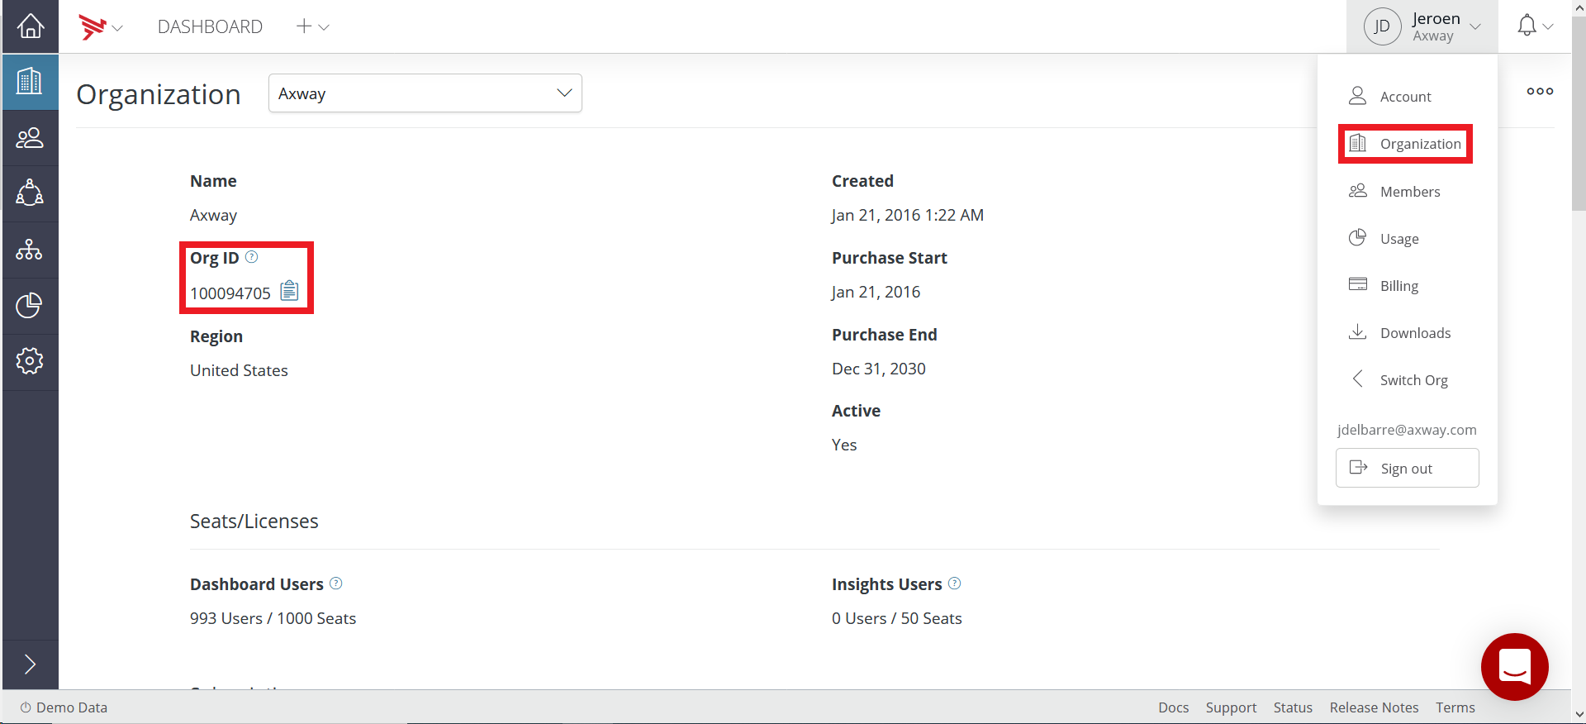Click Insights Users help icon
This screenshot has height=724, width=1586.
coord(955,583)
